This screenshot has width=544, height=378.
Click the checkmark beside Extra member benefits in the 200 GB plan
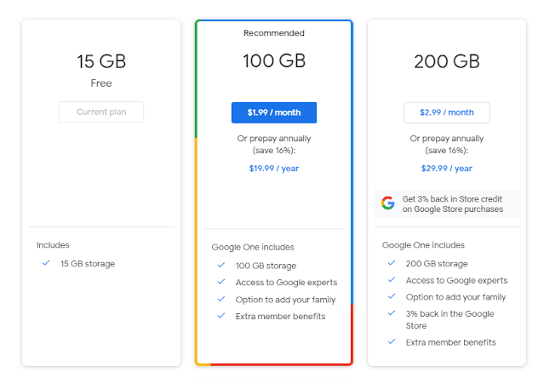(392, 341)
